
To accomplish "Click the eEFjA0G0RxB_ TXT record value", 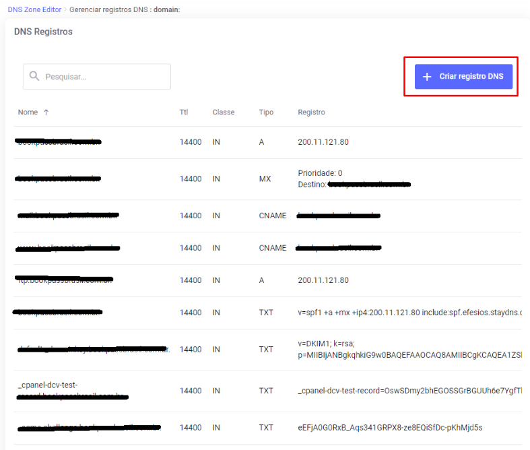I will coord(390,428).
